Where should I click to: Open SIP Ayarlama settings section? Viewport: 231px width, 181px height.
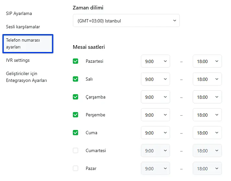coord(19,13)
